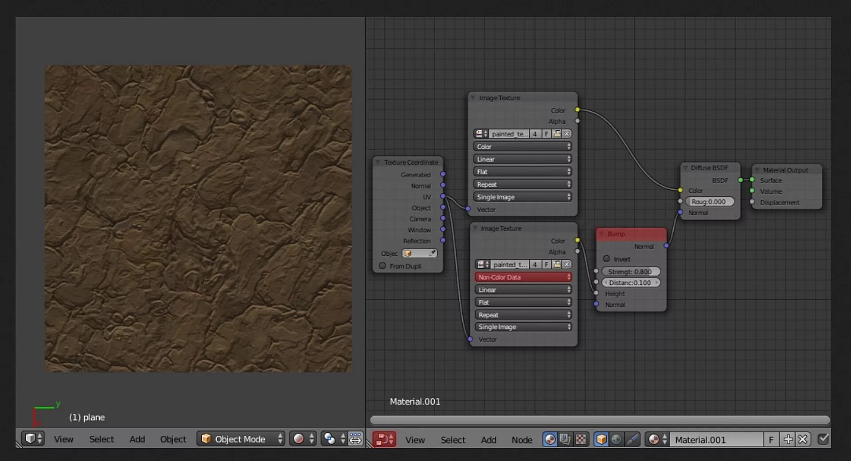
Task: Toggle the Invert checkbox in Bump node
Action: 606,259
